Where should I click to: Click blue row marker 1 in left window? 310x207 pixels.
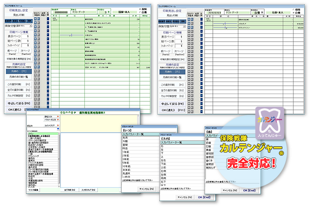[x=48, y=19]
